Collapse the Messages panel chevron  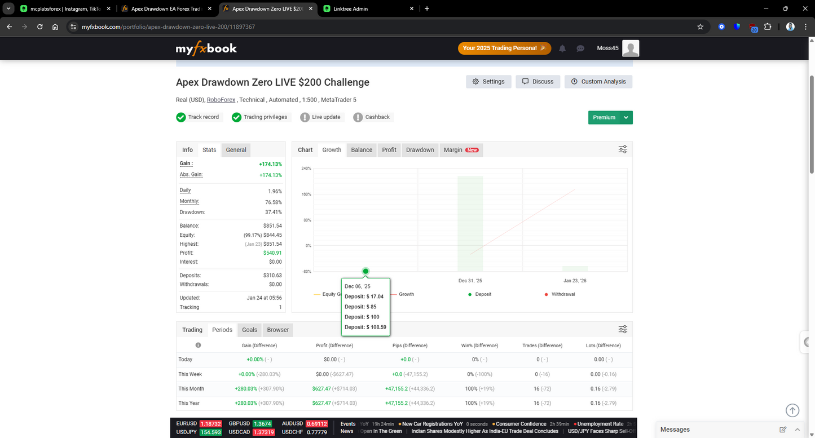798,429
